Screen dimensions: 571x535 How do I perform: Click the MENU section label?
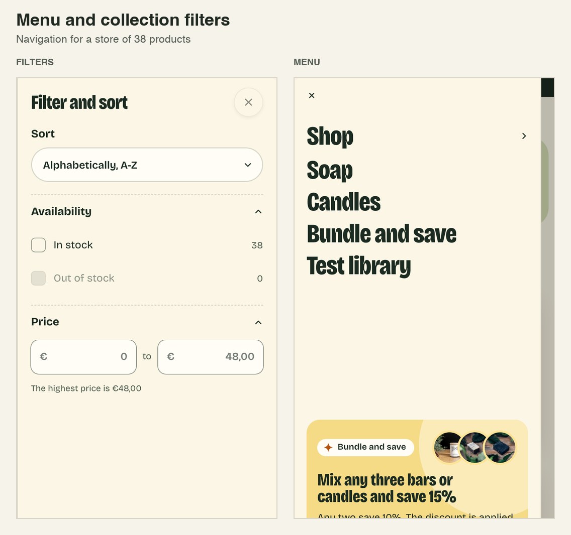coord(307,62)
